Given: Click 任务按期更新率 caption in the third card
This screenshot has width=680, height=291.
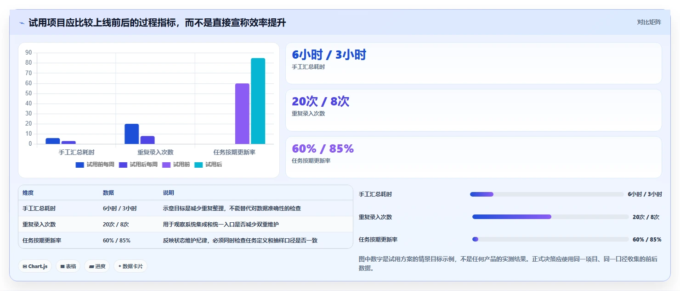Looking at the screenshot, I should point(311,161).
